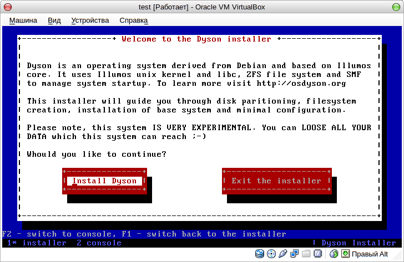Click the 'Whould you like to continue?' text
This screenshot has width=404, height=262.
click(97, 155)
